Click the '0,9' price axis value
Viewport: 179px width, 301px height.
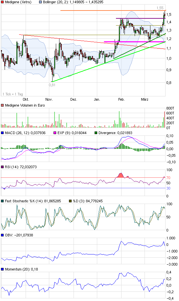169,70
